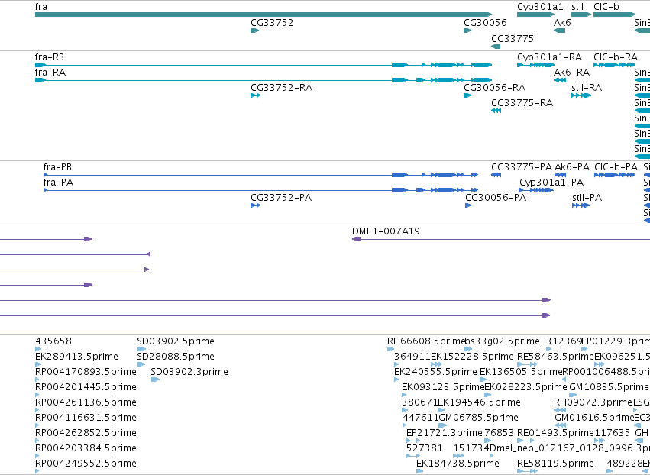Screen dimensions: 650x475
Task: Select protein CG33775-PA
Action: pos(496,176)
